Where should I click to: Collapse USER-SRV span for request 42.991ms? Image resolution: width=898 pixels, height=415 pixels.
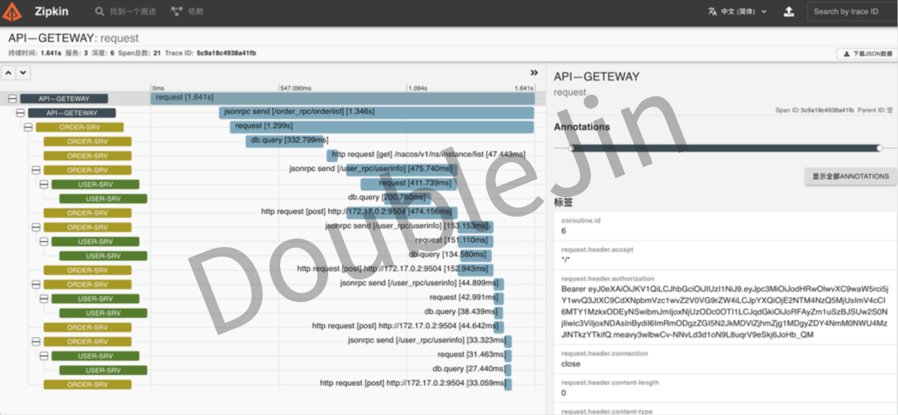[44, 299]
